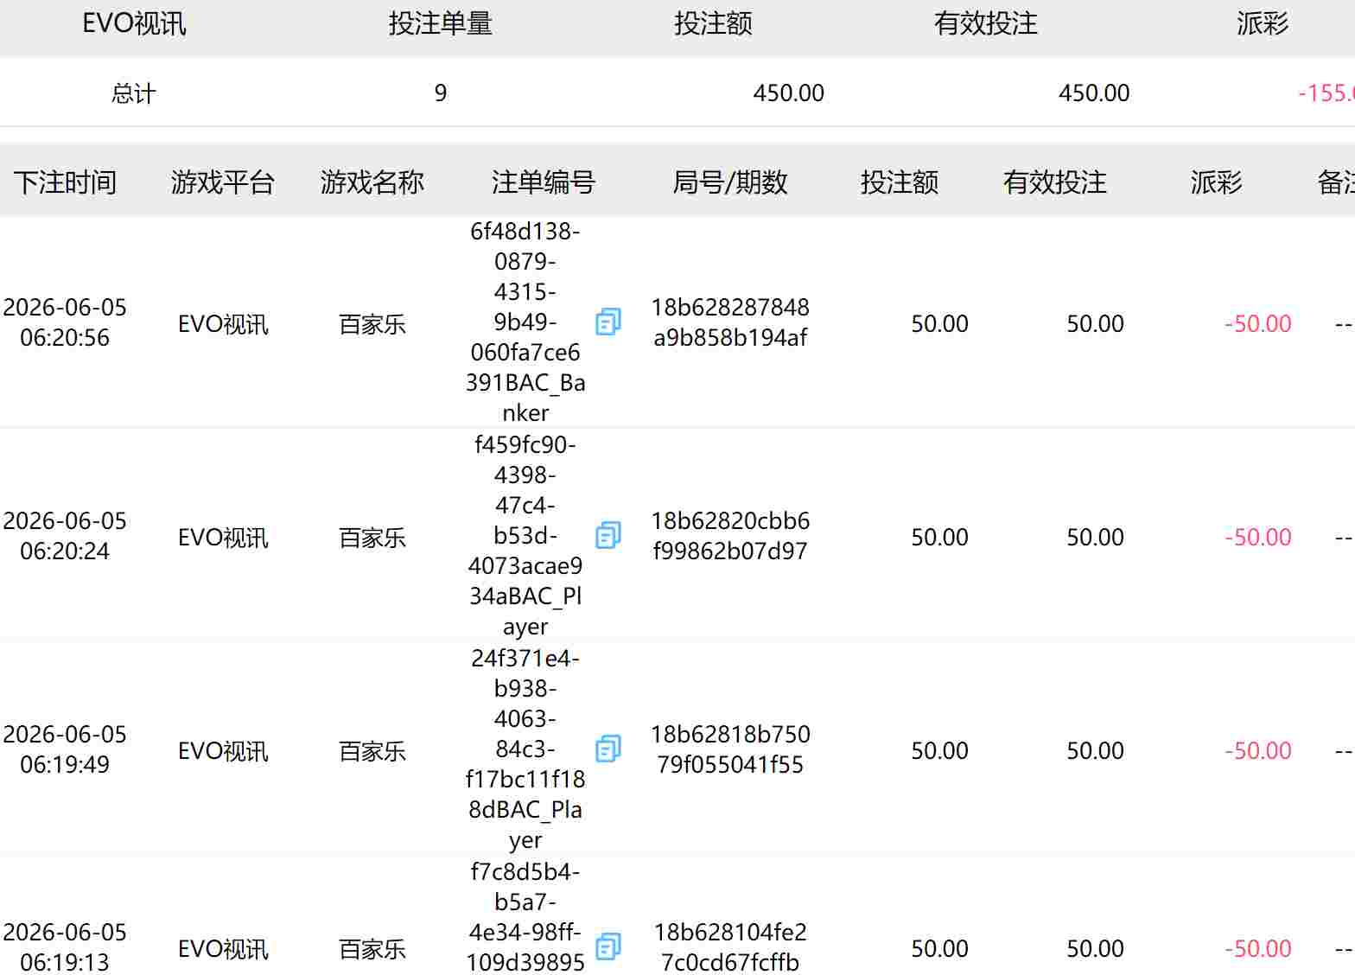The height and width of the screenshot is (975, 1355).
Task: Select bet time 2026-06-05 06:20:56
Action: [x=65, y=322]
